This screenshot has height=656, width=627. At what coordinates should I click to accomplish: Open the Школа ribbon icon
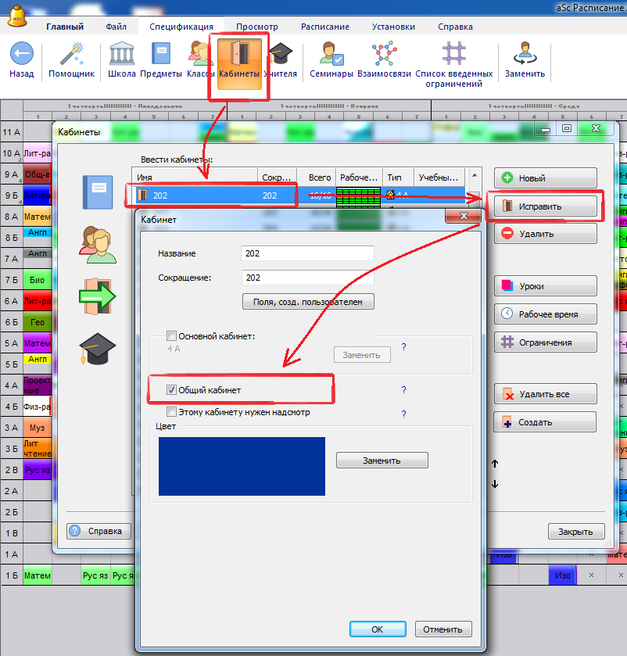coord(121,55)
